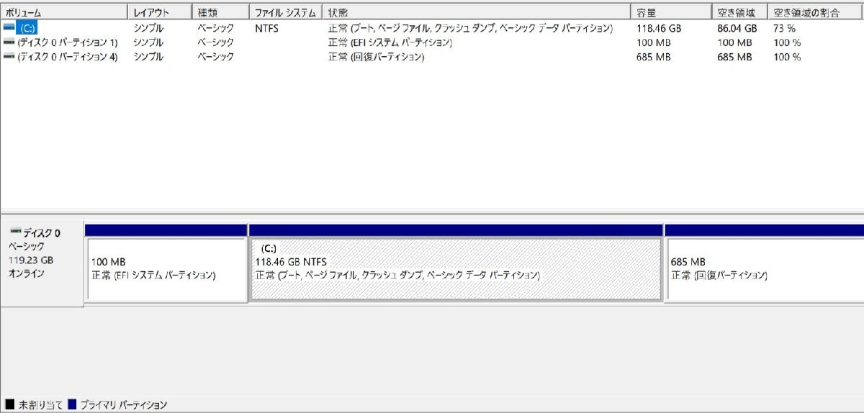864x413 pixels.
Task: Click the ディスク 0 パーティション 4 volume icon
Action: tap(9, 57)
